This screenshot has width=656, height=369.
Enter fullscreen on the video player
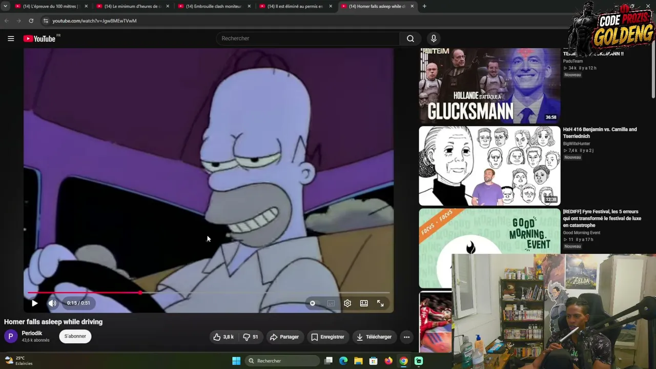pos(380,303)
